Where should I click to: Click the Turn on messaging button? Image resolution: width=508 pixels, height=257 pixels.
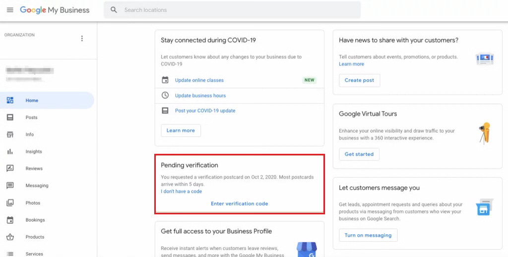368,235
